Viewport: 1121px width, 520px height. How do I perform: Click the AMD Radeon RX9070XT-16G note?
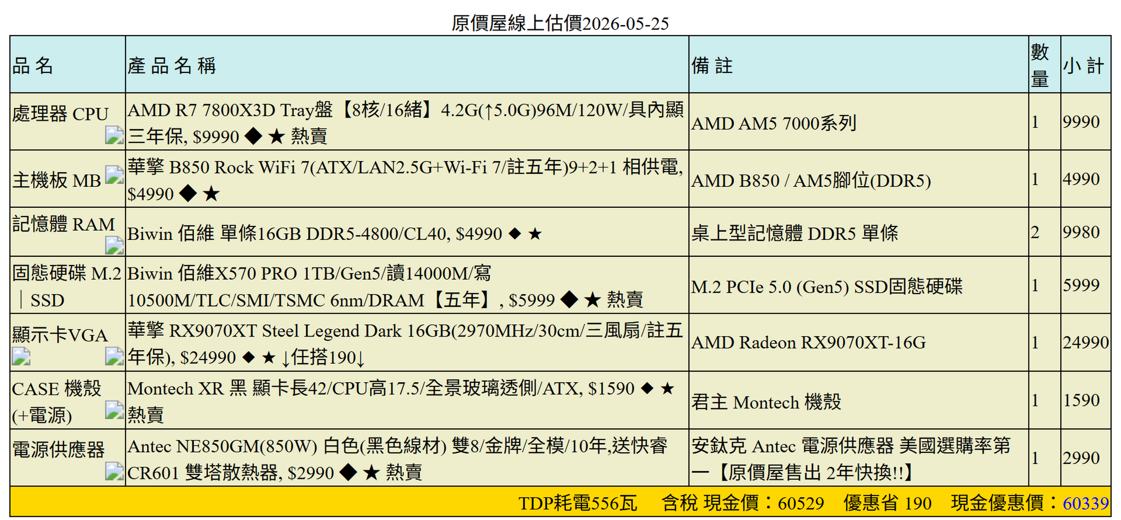pos(809,343)
